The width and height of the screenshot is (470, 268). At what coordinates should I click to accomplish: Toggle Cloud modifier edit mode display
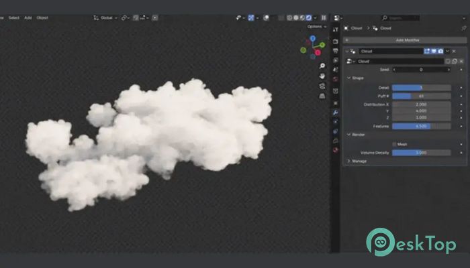[427, 51]
